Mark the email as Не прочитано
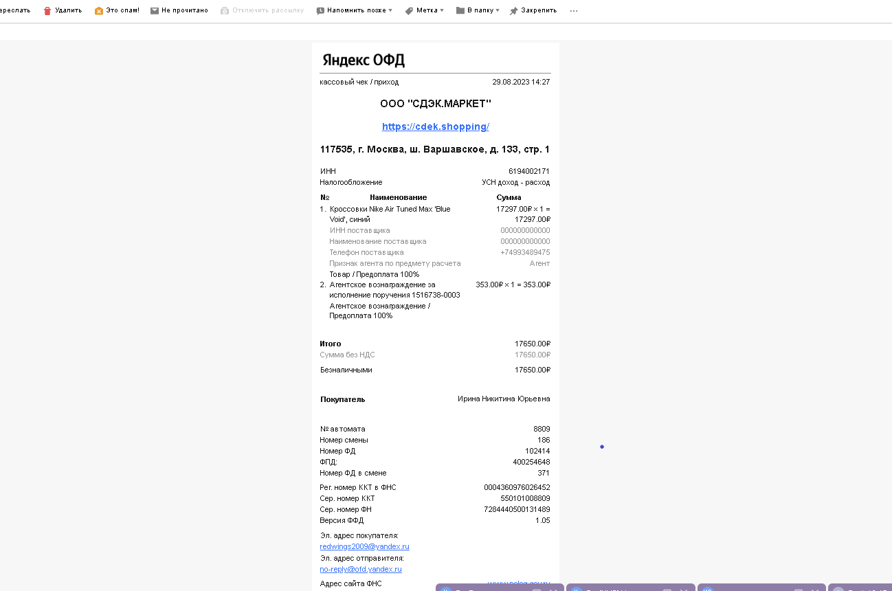Image resolution: width=892 pixels, height=591 pixels. pos(179,10)
